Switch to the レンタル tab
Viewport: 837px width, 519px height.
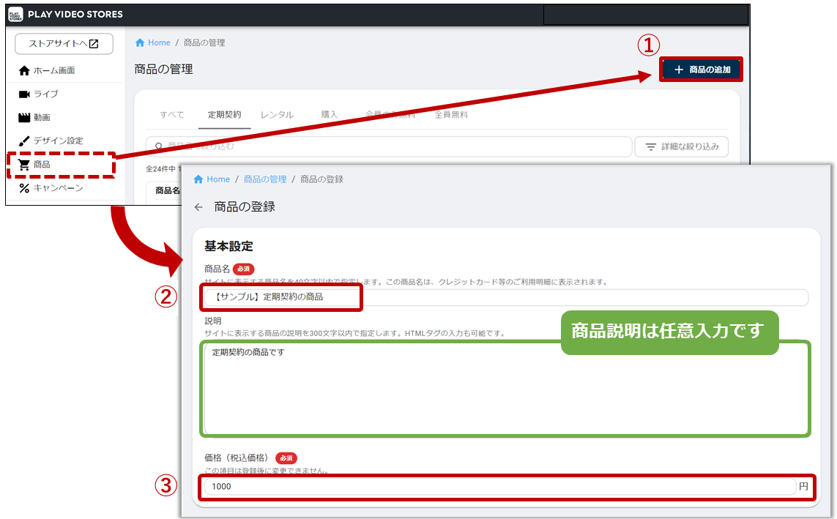point(277,115)
